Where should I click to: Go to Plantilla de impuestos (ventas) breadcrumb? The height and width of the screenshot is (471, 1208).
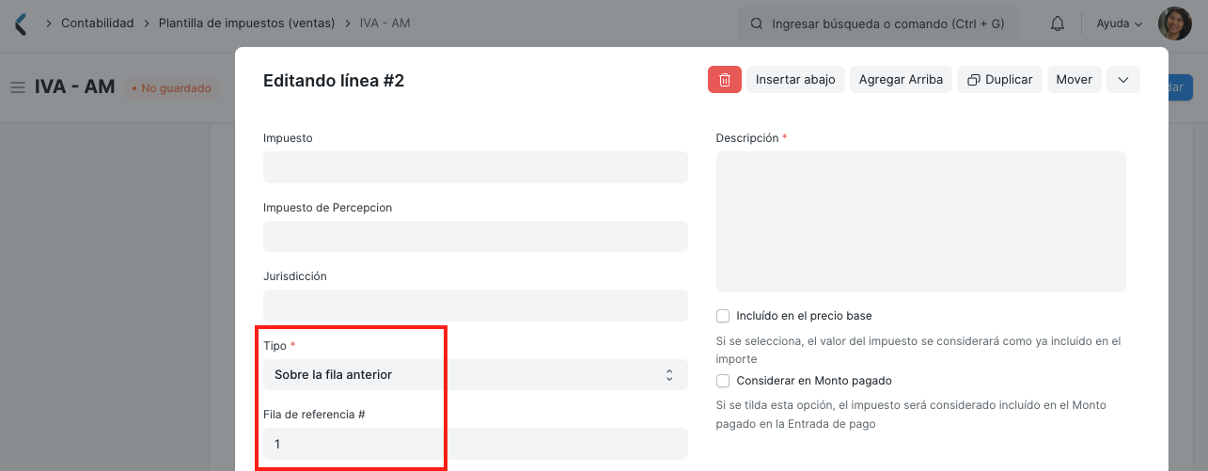click(246, 24)
